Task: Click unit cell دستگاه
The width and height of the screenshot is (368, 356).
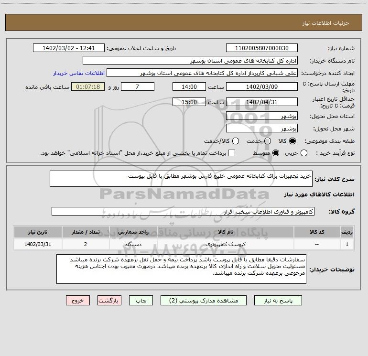Action: click(133, 244)
